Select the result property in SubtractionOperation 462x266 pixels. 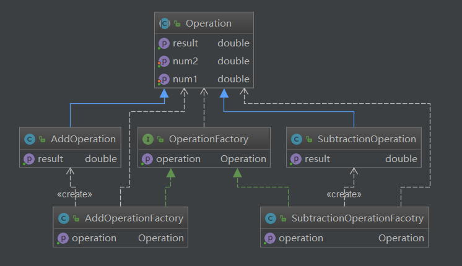click(318, 159)
